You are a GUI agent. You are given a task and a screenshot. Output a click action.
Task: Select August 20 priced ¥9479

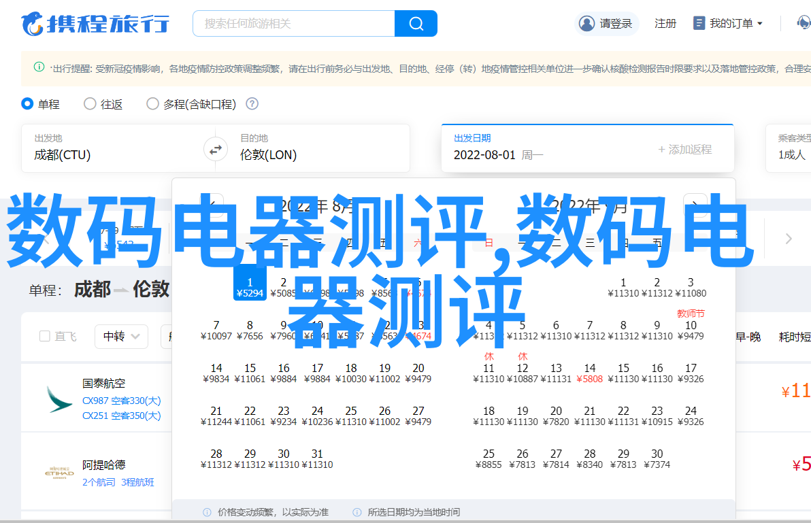(x=418, y=373)
